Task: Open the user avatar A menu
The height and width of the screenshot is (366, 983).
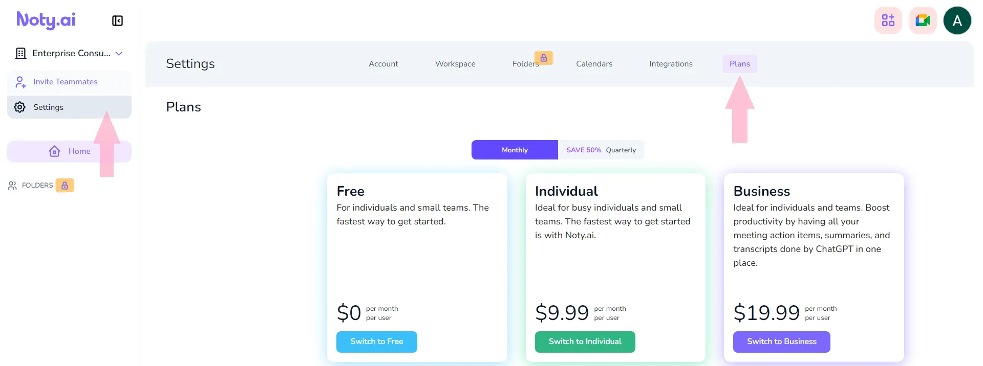Action: [957, 20]
